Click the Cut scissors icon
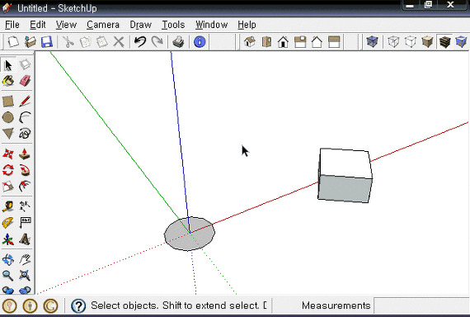The image size is (470, 317). pos(68,42)
